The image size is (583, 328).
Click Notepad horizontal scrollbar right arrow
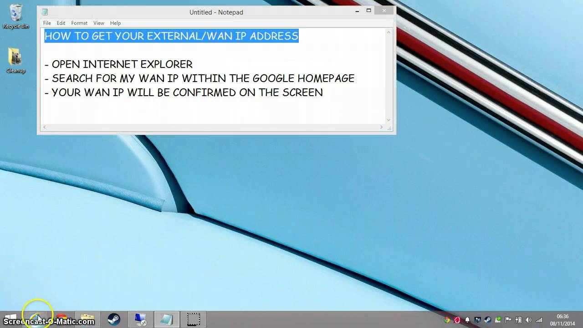click(382, 127)
